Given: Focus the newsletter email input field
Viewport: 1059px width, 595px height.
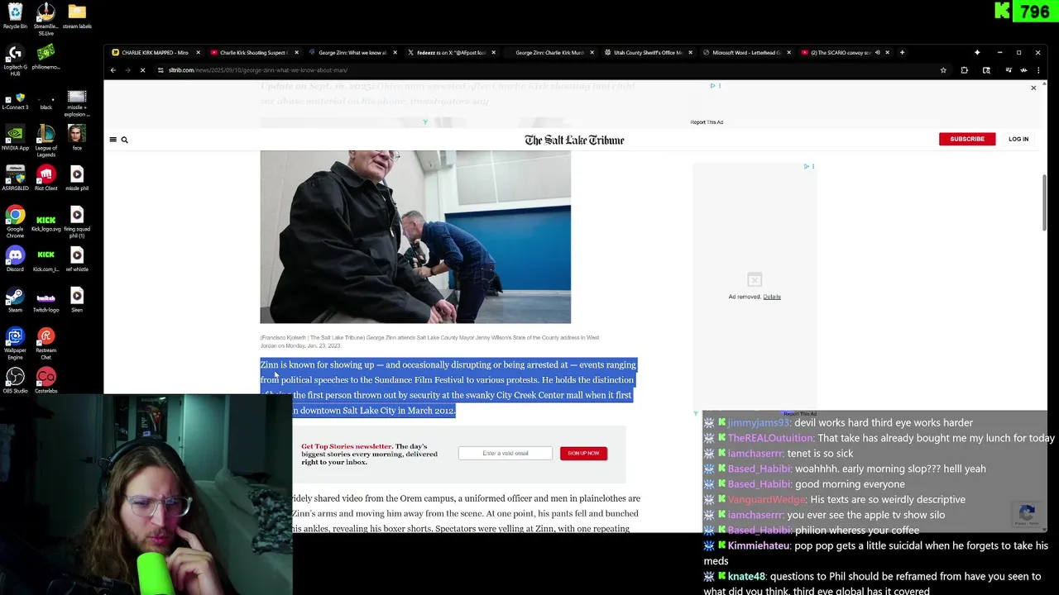Looking at the screenshot, I should point(506,453).
